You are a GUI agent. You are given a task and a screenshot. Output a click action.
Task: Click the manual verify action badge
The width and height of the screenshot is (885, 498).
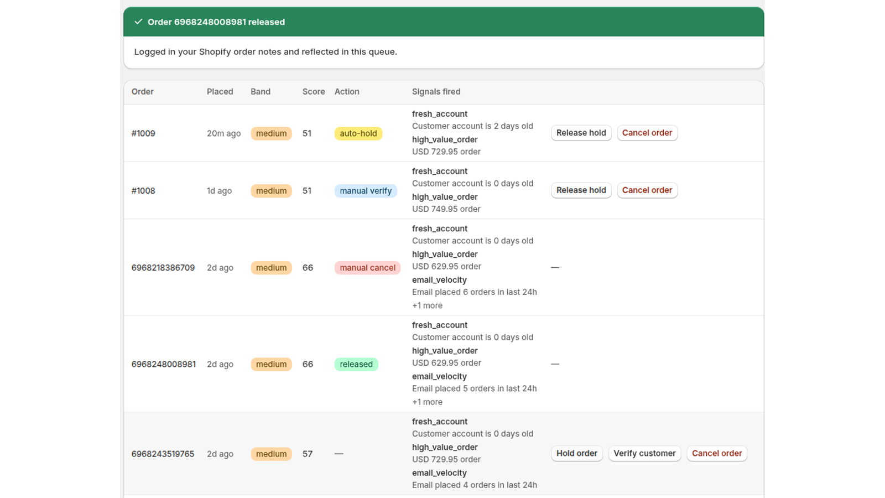[366, 191]
